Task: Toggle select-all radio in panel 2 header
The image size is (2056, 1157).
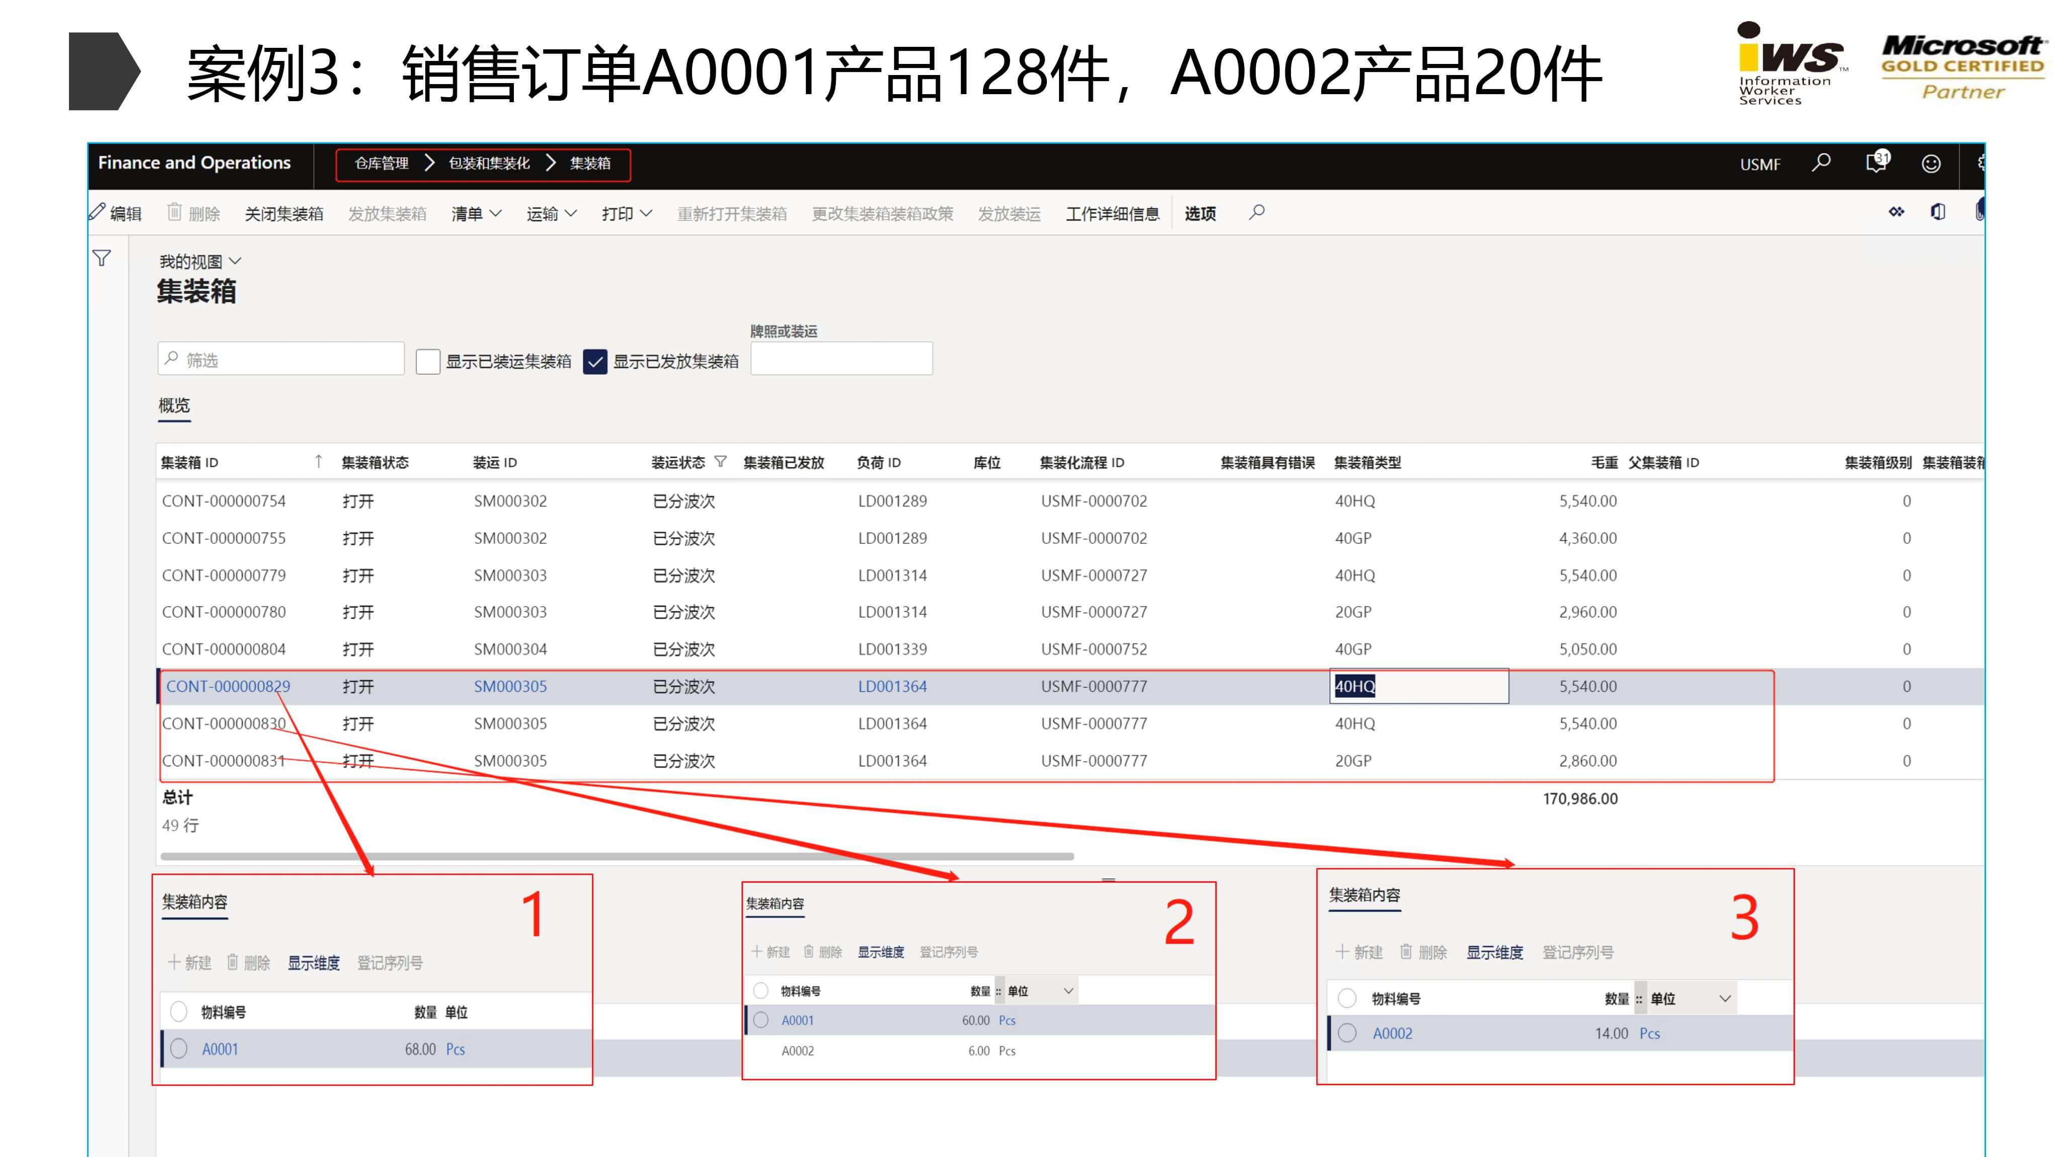Action: [760, 990]
